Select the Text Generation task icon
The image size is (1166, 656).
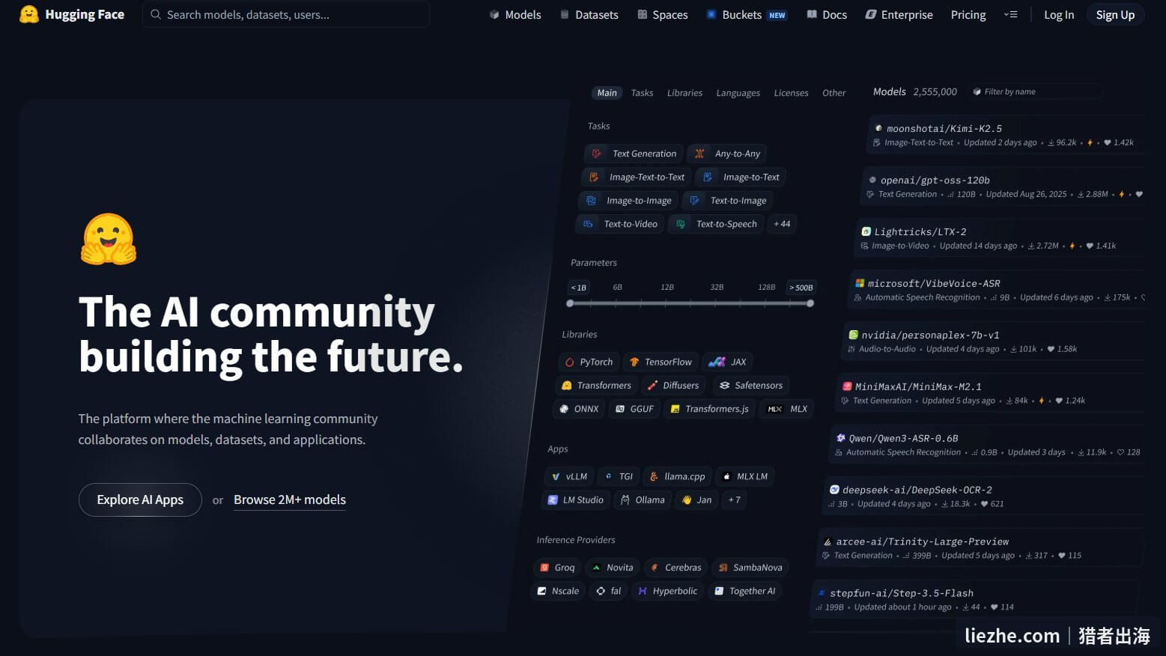(x=596, y=154)
